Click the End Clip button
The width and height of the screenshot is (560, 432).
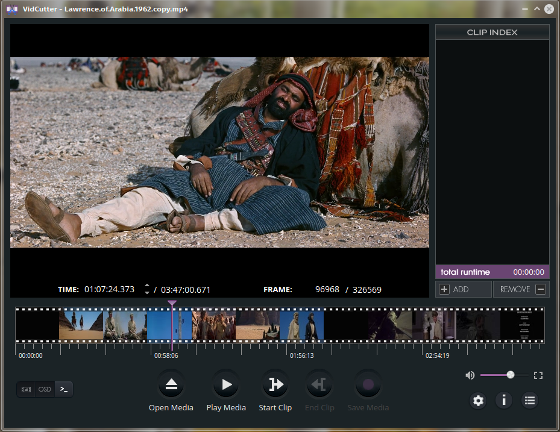coord(319,384)
